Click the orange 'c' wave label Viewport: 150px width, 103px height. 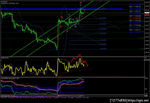(67, 31)
